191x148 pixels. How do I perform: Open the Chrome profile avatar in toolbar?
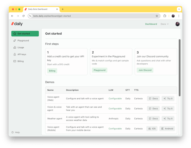[173, 16]
